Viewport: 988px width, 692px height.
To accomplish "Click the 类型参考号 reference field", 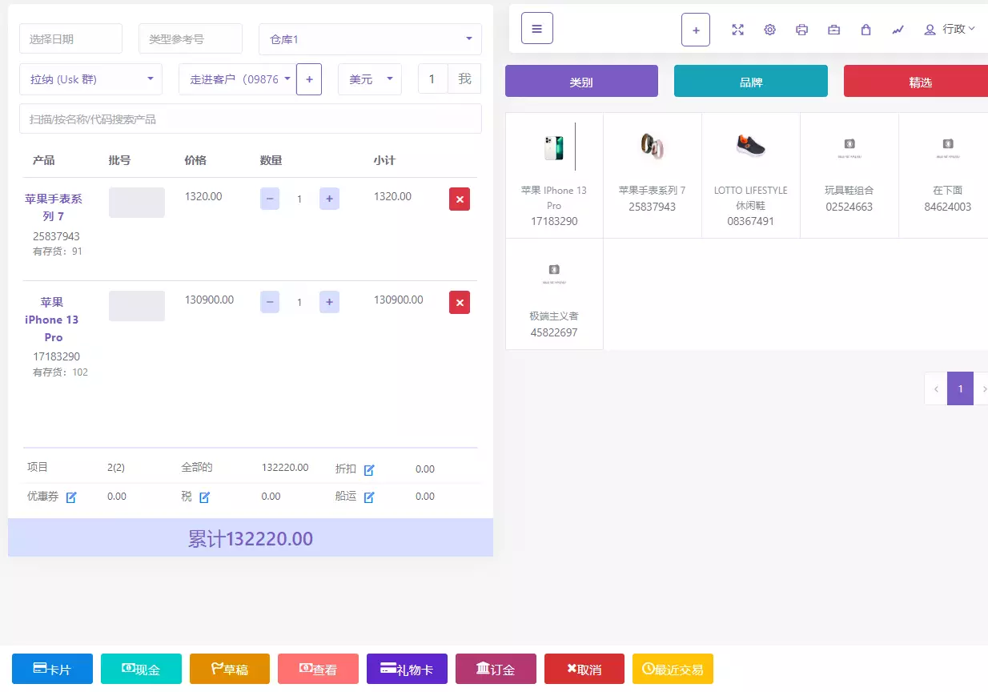I will 191,38.
